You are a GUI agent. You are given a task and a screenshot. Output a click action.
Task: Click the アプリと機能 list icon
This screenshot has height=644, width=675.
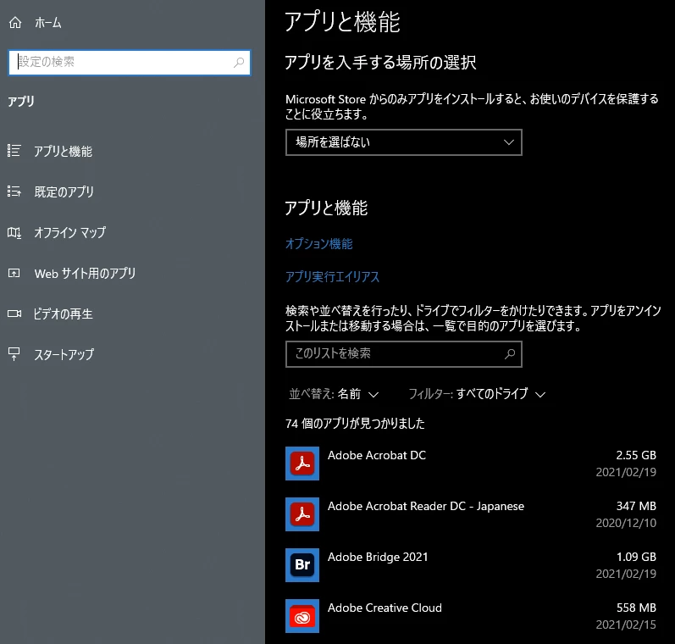[x=14, y=150]
